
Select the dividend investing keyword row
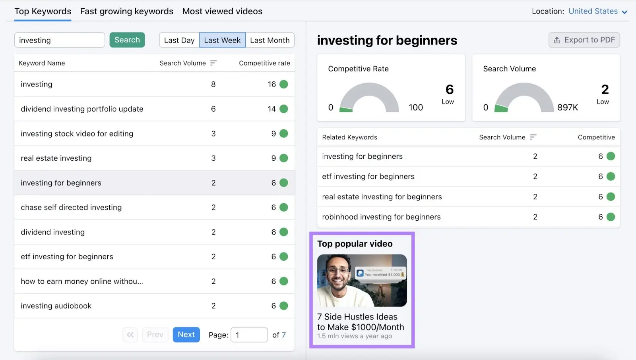[154, 232]
